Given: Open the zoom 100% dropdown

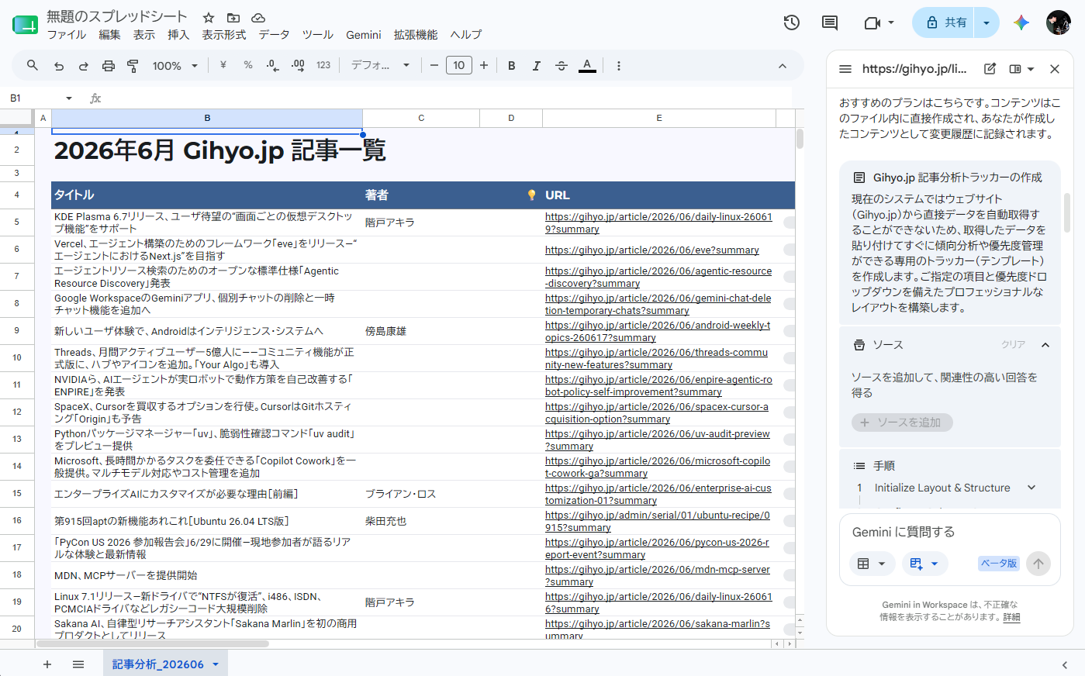Looking at the screenshot, I should point(175,66).
